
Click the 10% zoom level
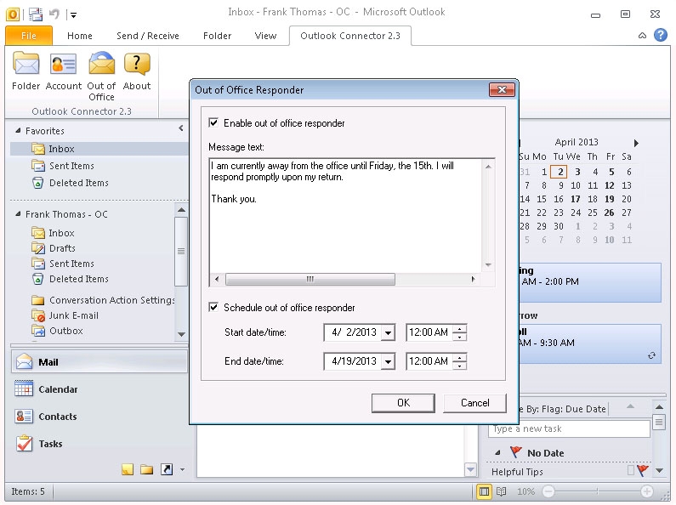click(525, 491)
